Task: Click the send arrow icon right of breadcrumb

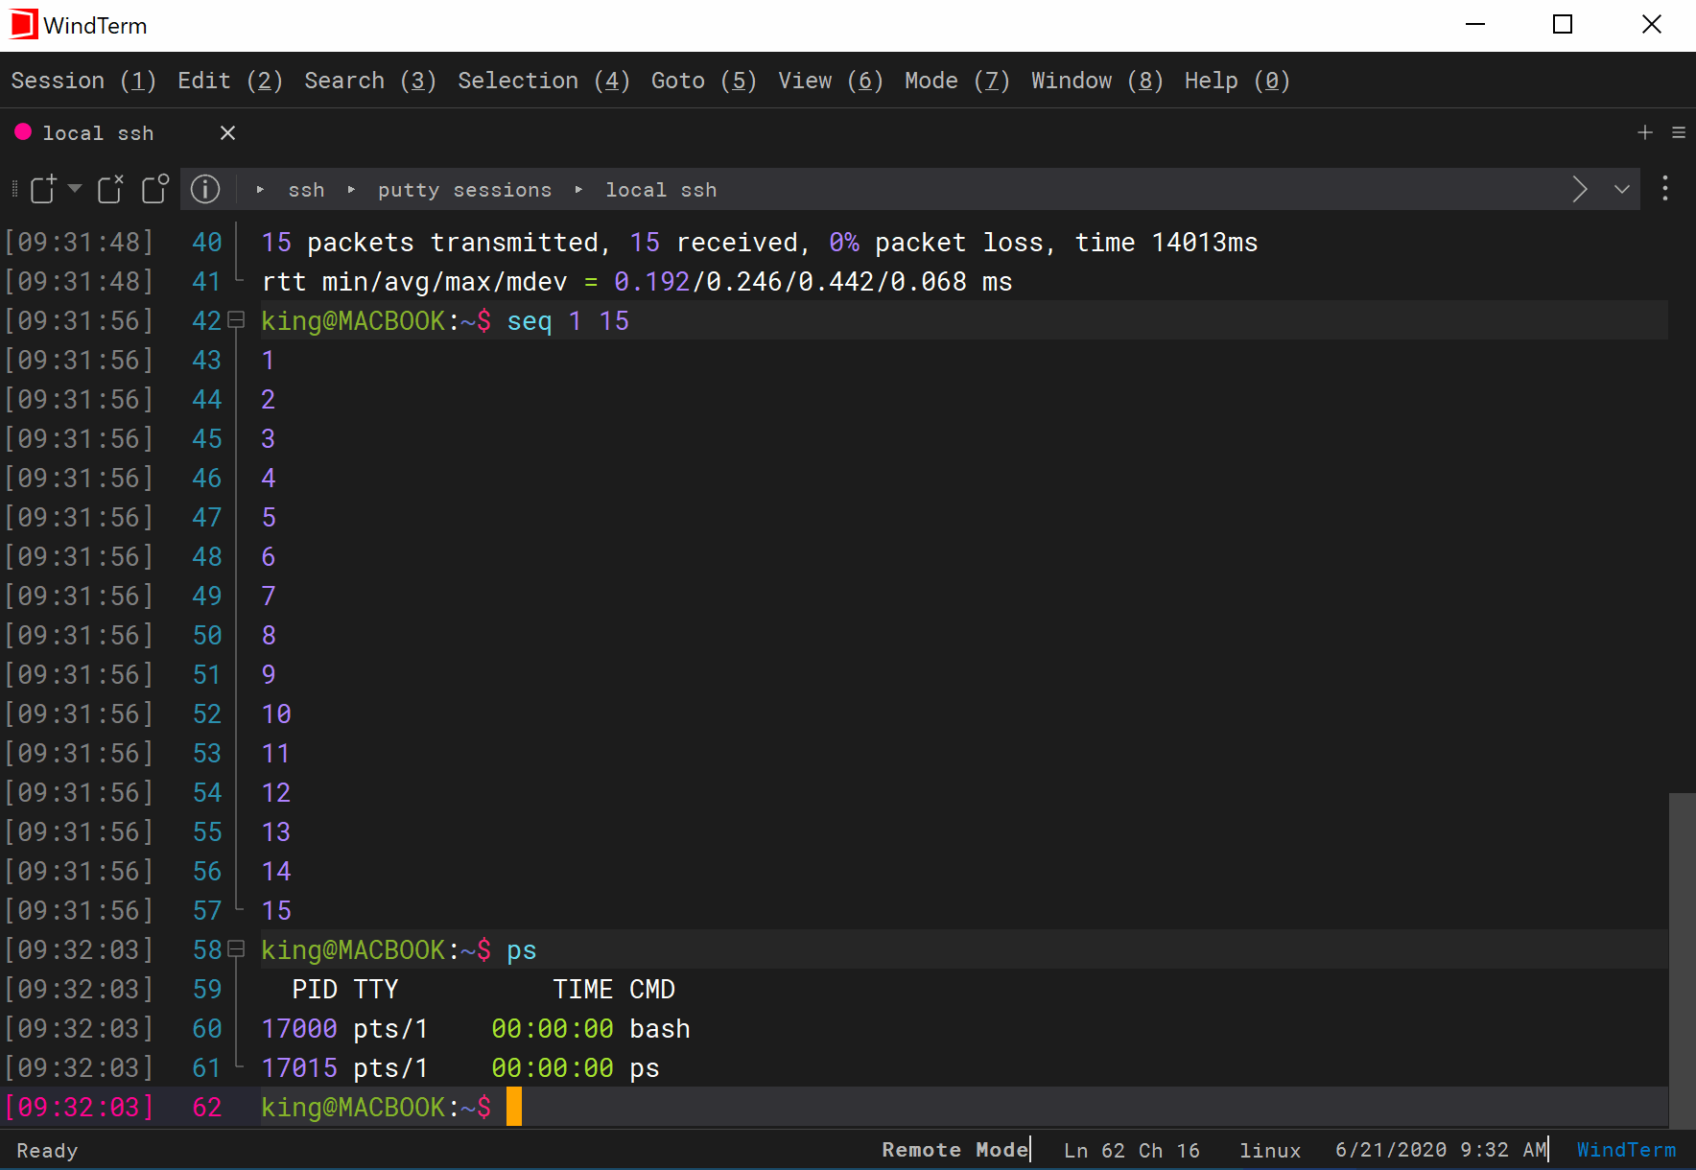Action: tap(1580, 189)
